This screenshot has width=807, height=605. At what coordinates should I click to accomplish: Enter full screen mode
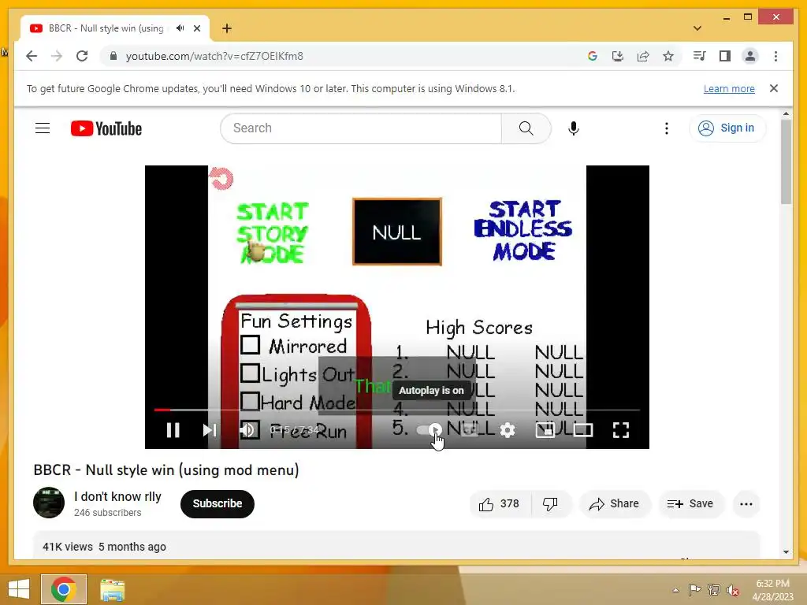[621, 430]
